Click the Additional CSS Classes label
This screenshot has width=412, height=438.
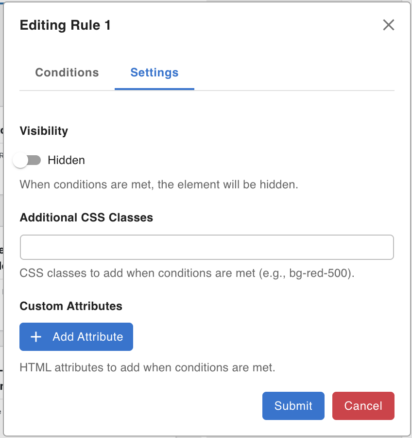(x=86, y=218)
